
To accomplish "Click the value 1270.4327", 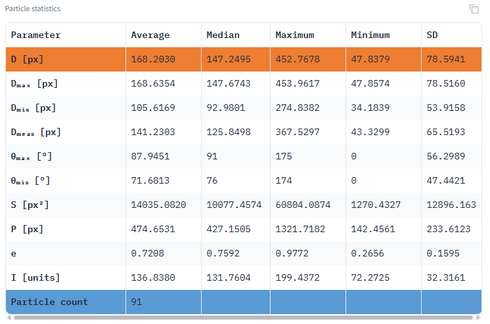I will pyautogui.click(x=376, y=205).
